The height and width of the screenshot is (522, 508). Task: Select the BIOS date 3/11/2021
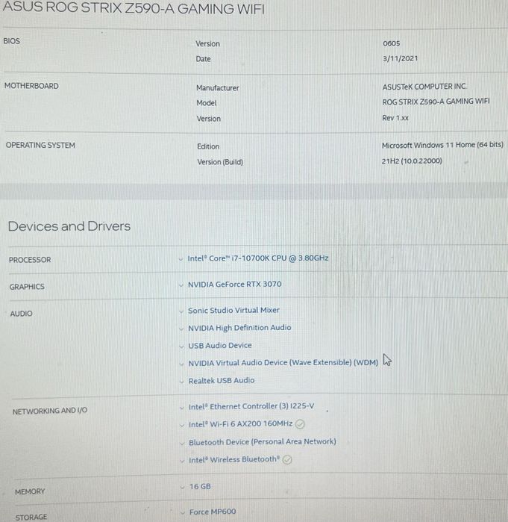[401, 58]
